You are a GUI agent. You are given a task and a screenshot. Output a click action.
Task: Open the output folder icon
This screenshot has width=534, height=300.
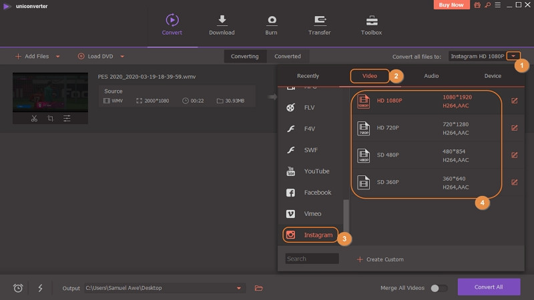click(x=259, y=288)
